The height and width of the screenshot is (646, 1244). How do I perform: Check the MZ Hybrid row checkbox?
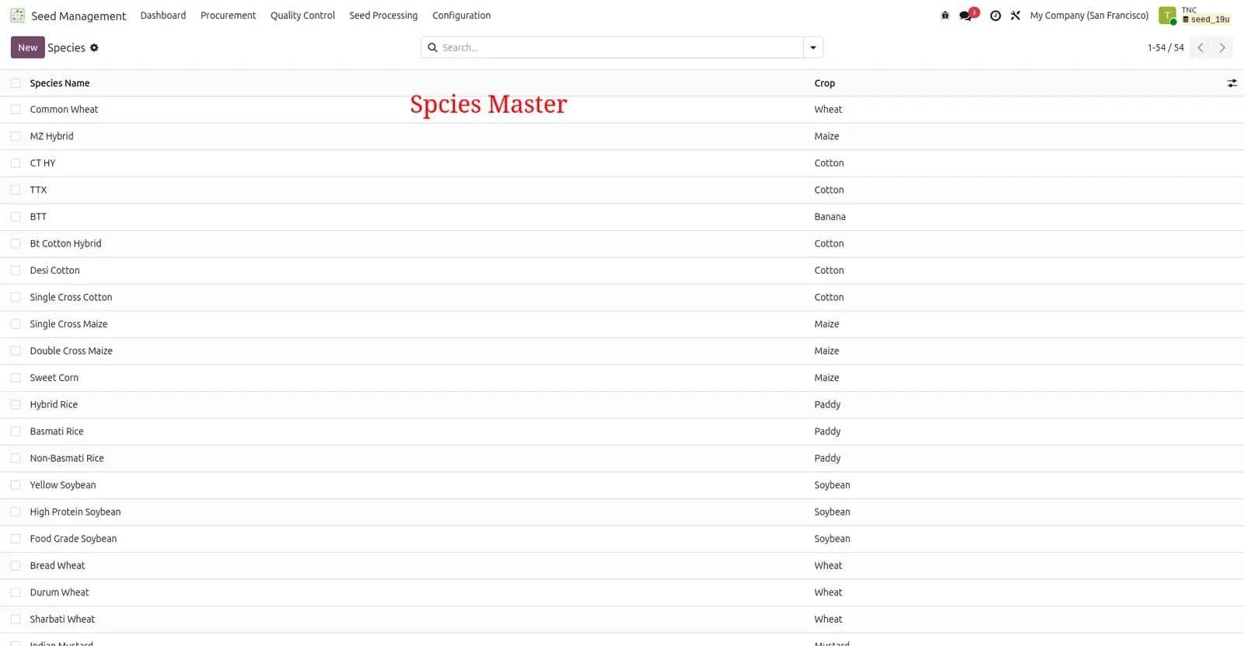click(16, 136)
